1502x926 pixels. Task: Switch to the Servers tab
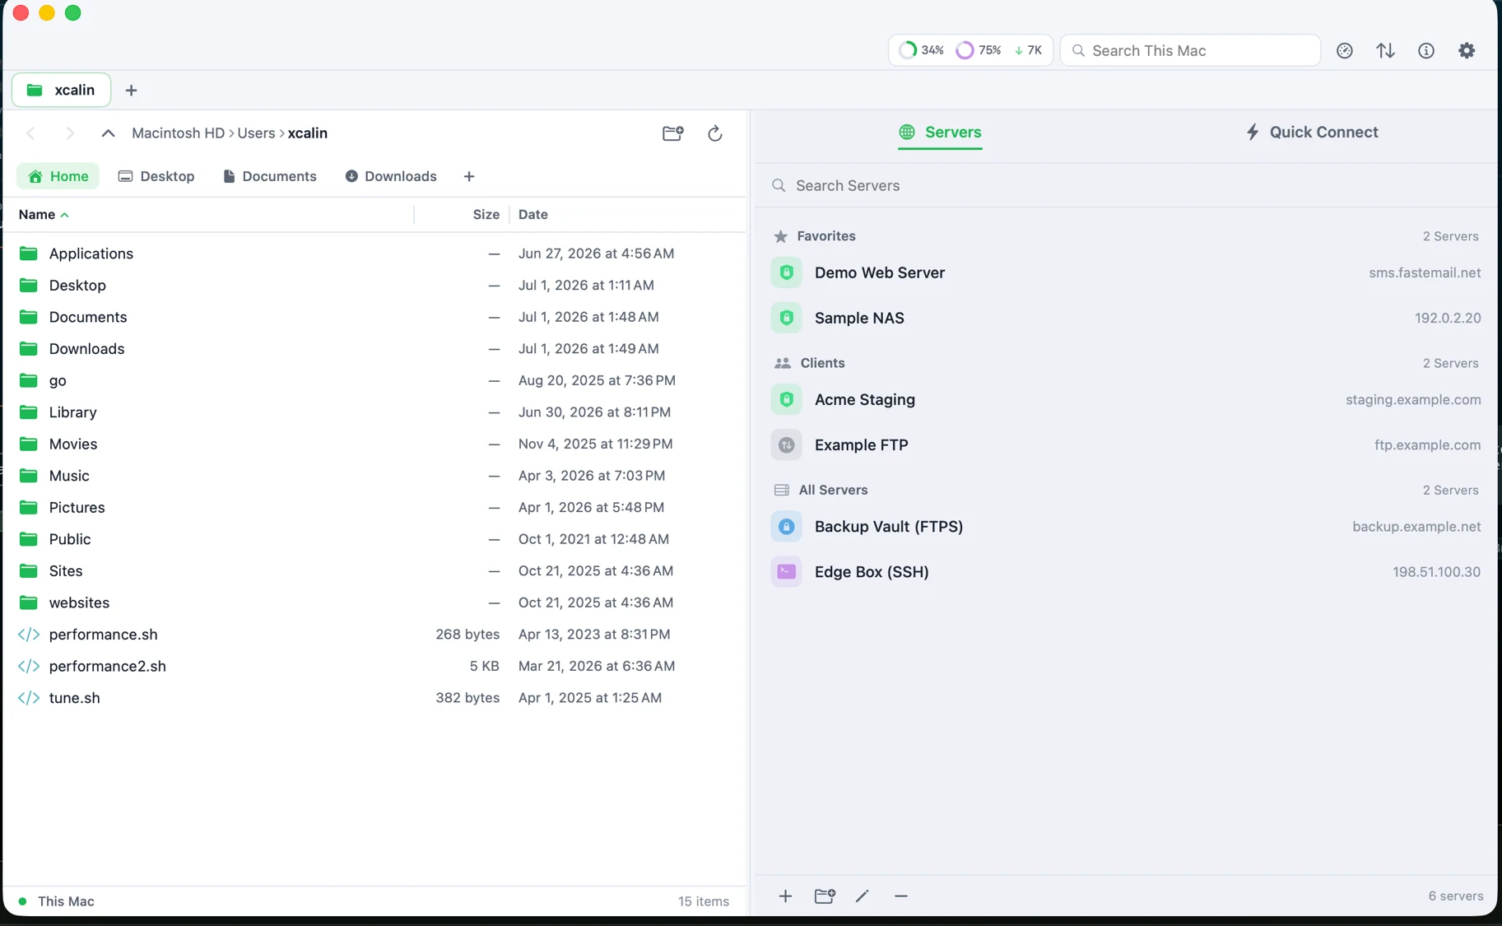click(940, 132)
